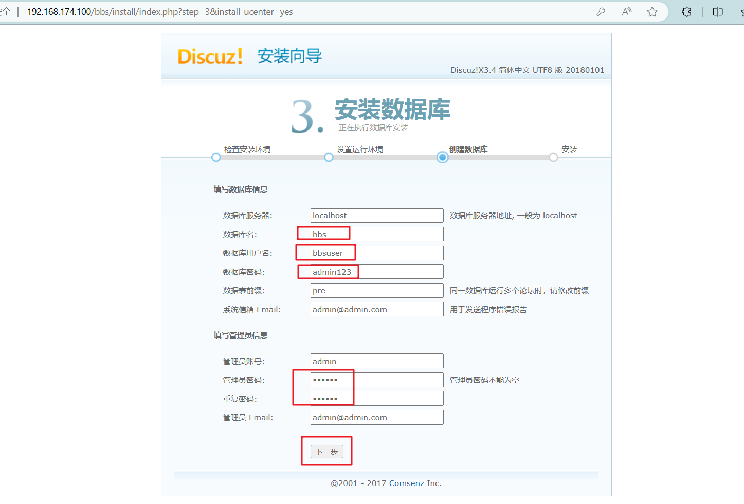Screen dimensions: 744x504
Task: Click the 重复密码 label
Action: click(x=240, y=399)
